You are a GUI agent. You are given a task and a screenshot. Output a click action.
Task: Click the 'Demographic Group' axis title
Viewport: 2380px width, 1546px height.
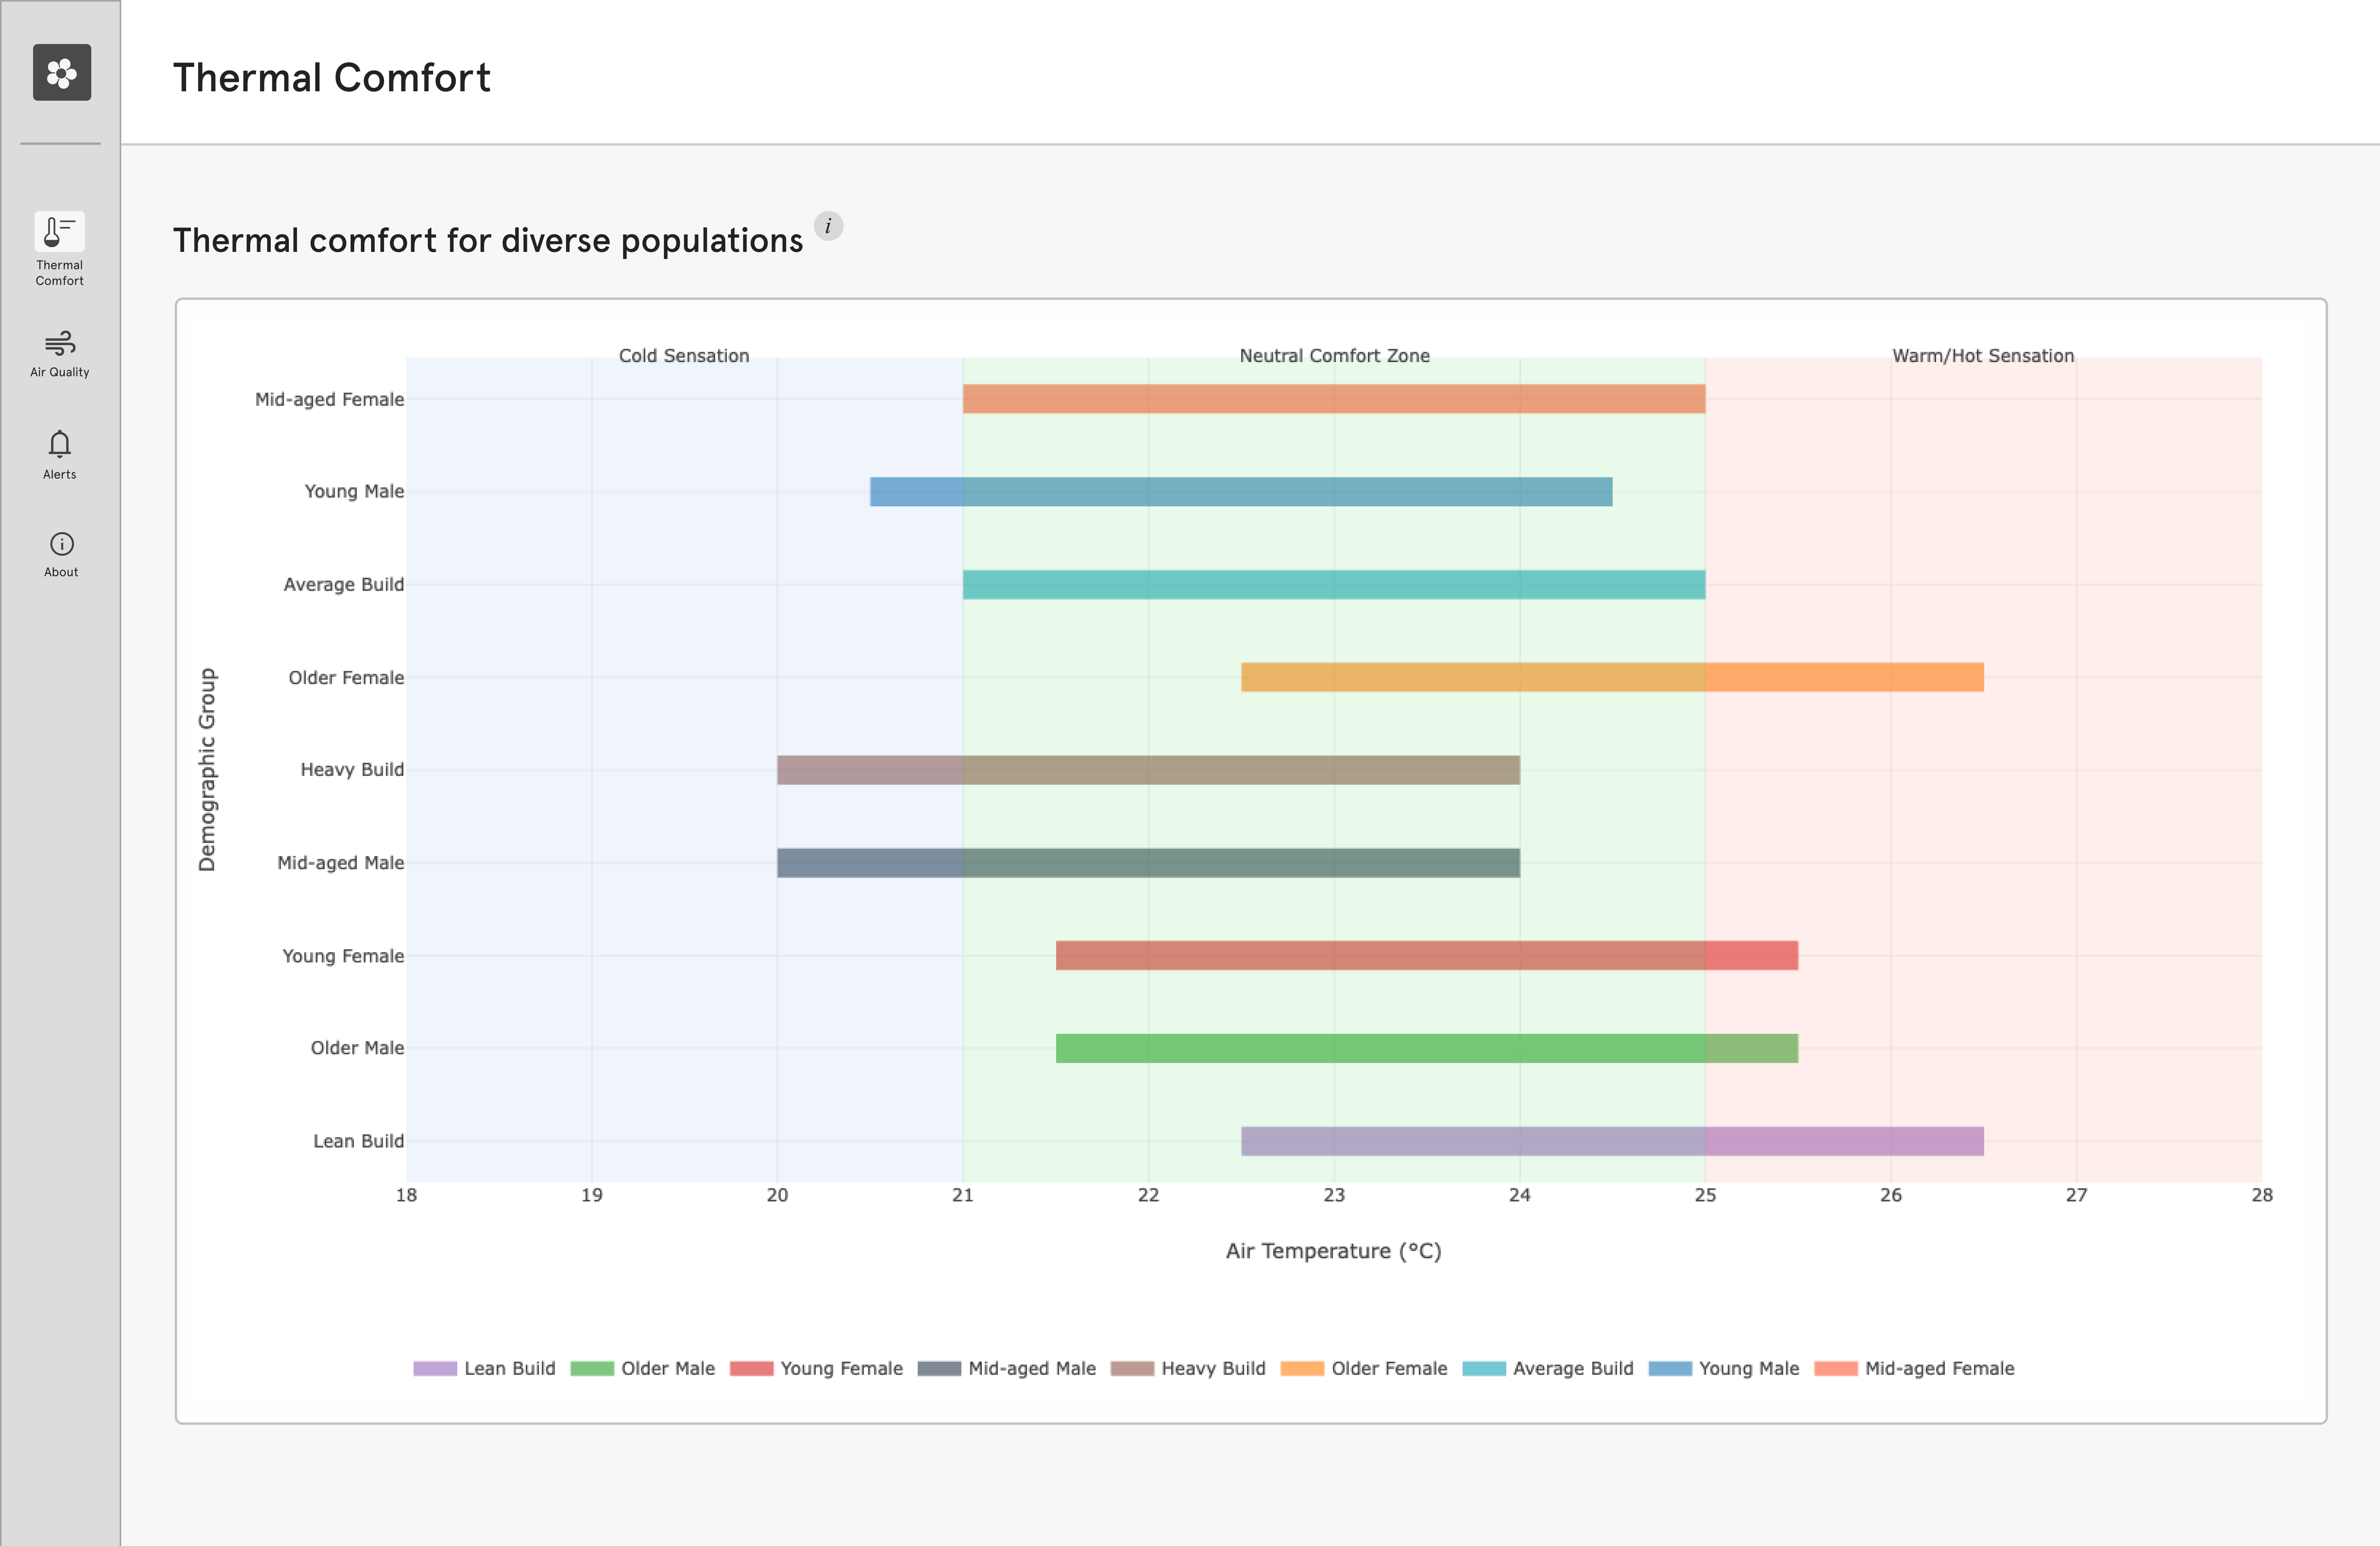207,770
